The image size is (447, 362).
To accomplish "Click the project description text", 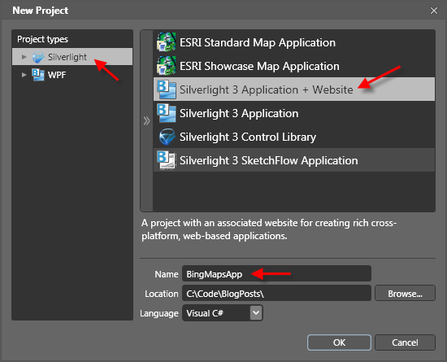I will (269, 229).
